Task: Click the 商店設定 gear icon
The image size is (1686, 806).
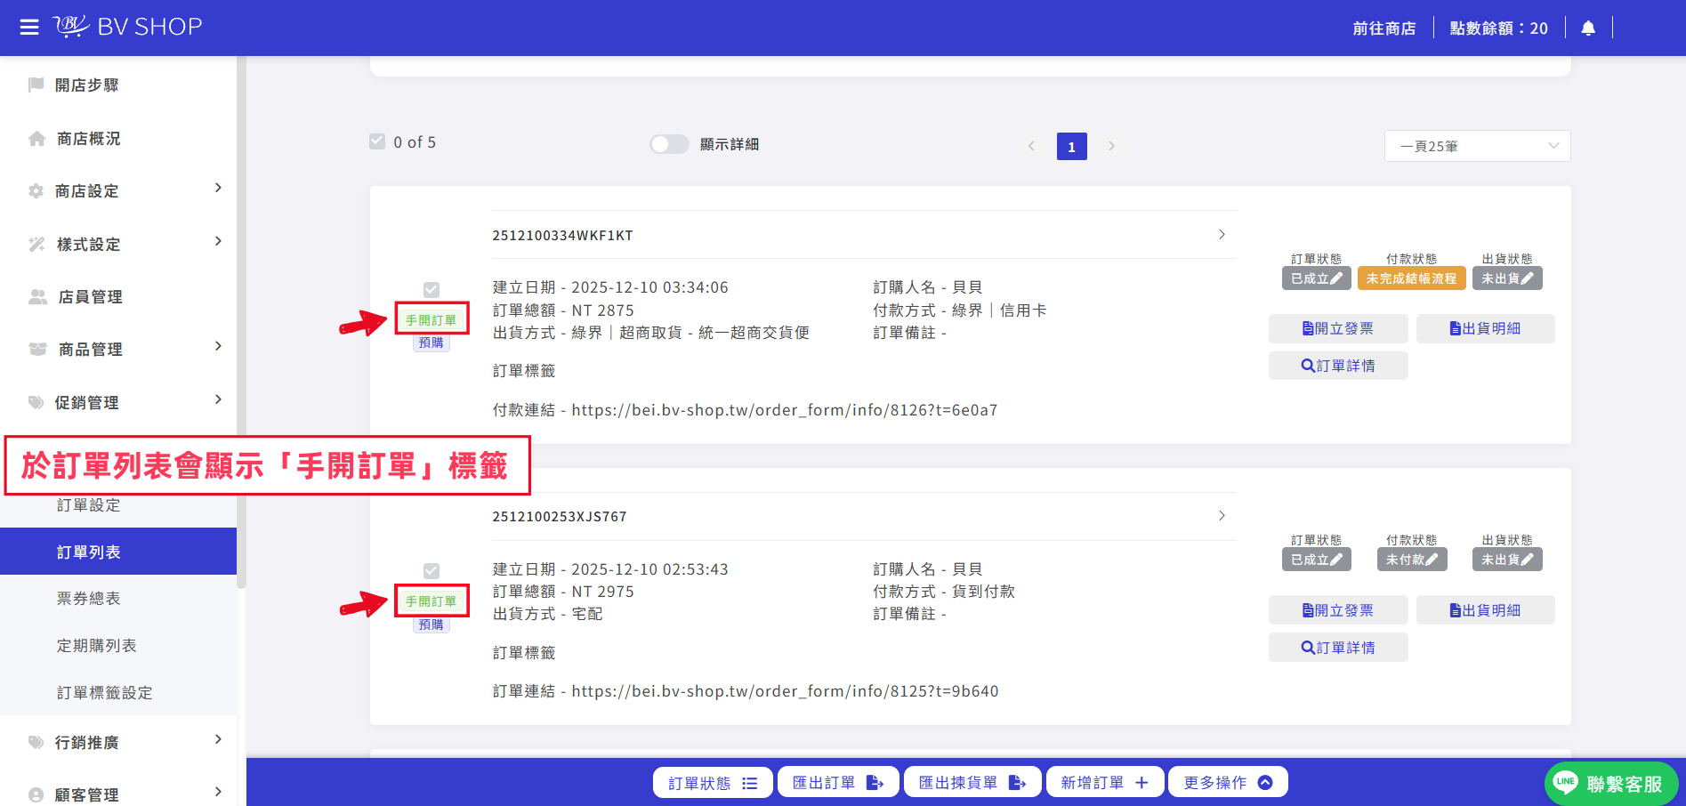Action: click(x=36, y=191)
